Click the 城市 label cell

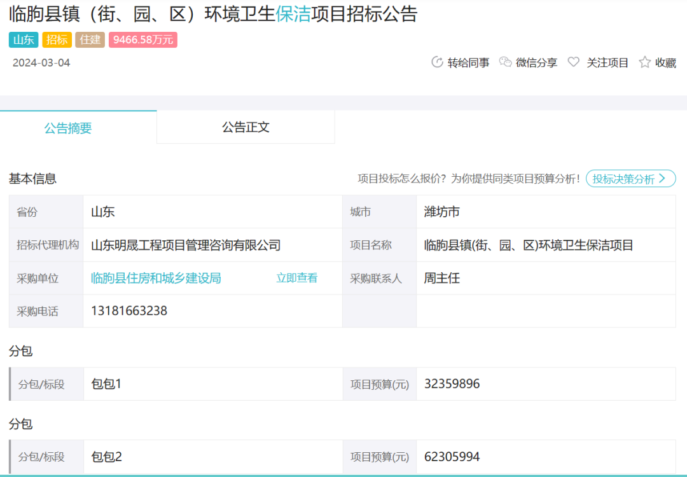click(x=379, y=212)
